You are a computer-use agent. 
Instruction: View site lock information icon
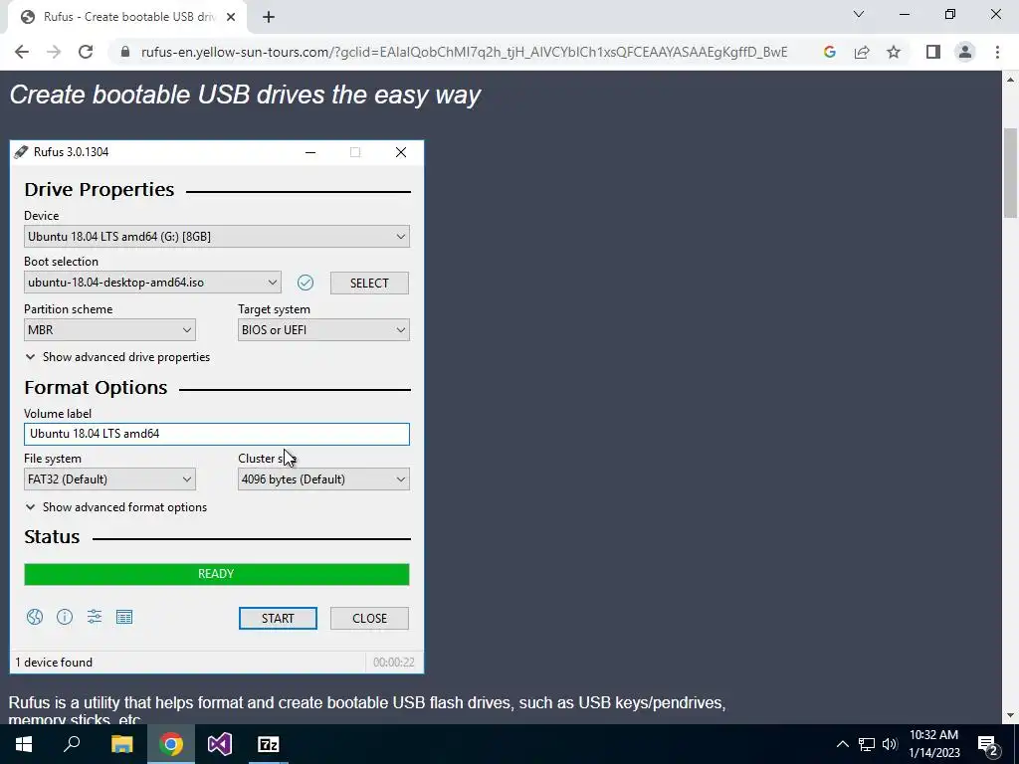125,52
